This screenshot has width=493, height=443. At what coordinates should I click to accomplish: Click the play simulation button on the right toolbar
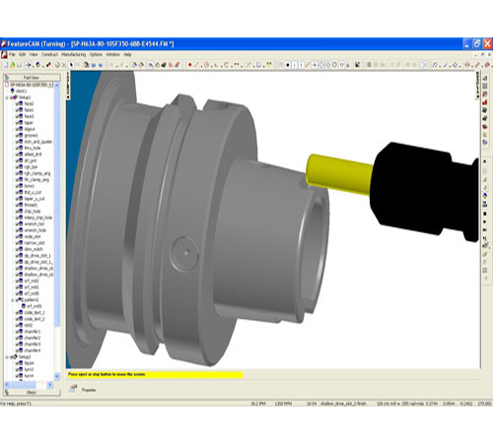pos(485,222)
